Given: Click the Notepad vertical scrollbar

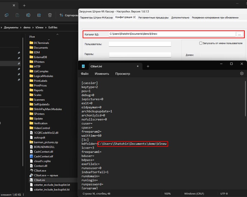Looking at the screenshot, I should point(245,99).
